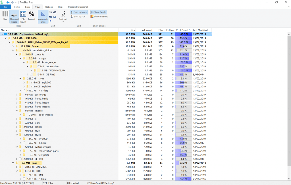
Task: Click the back arrow in title bar
Action: tap(8, 2)
